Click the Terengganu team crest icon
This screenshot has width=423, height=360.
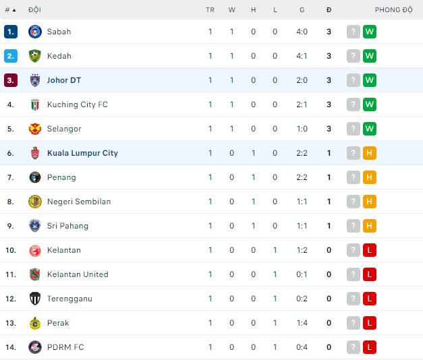35,299
